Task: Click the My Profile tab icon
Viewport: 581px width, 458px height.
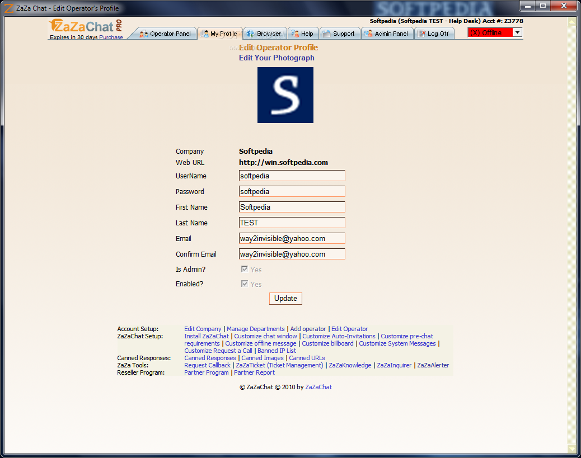Action: (204, 34)
